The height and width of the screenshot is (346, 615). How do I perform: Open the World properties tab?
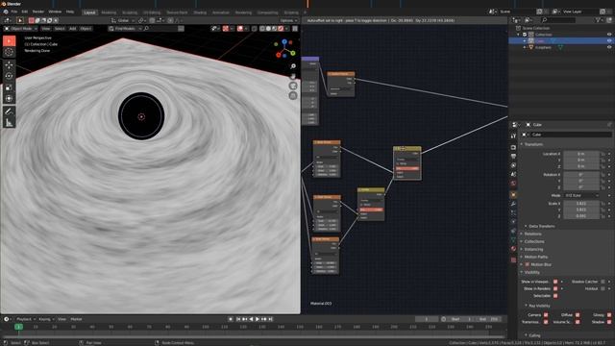coord(513,184)
